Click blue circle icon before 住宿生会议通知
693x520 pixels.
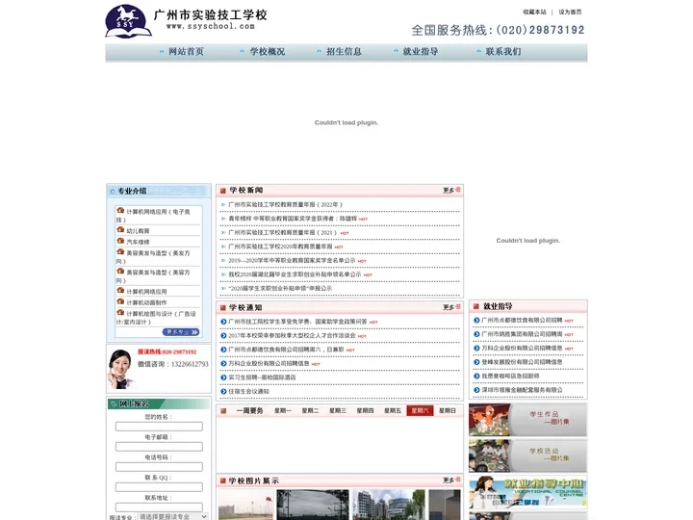[223, 391]
